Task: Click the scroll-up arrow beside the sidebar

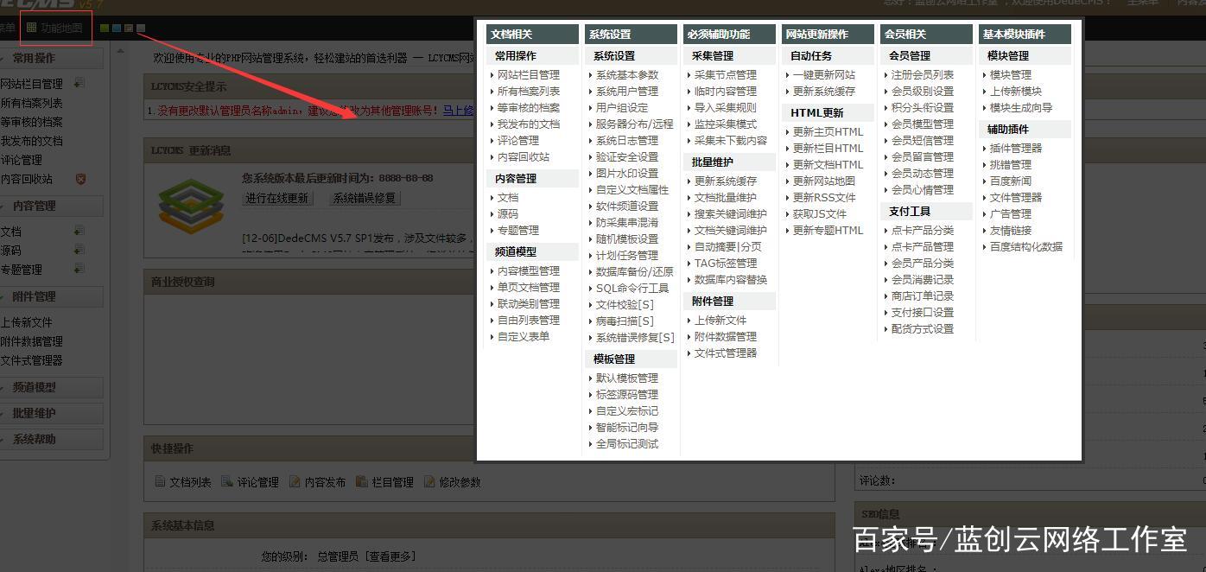Action: [x=120, y=52]
